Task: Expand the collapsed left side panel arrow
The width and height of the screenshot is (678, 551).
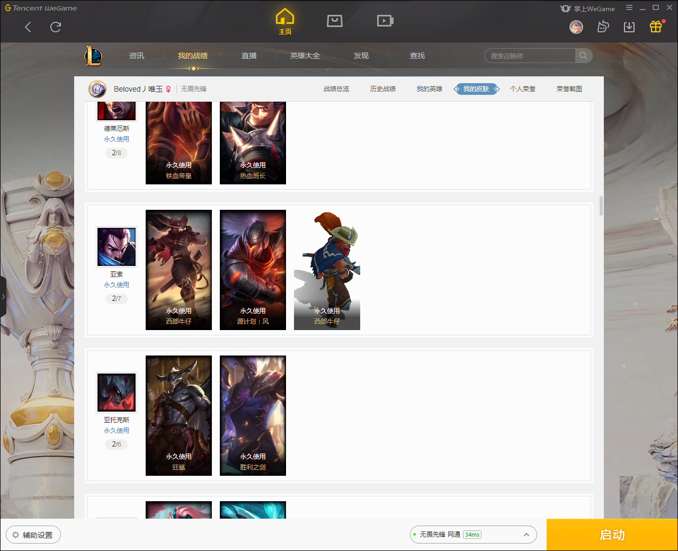Action: click(3, 297)
